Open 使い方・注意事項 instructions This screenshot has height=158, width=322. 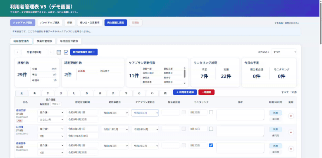point(90,23)
